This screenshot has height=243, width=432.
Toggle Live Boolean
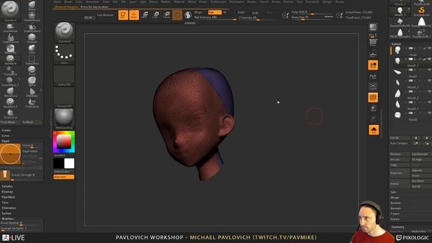pos(105,15)
